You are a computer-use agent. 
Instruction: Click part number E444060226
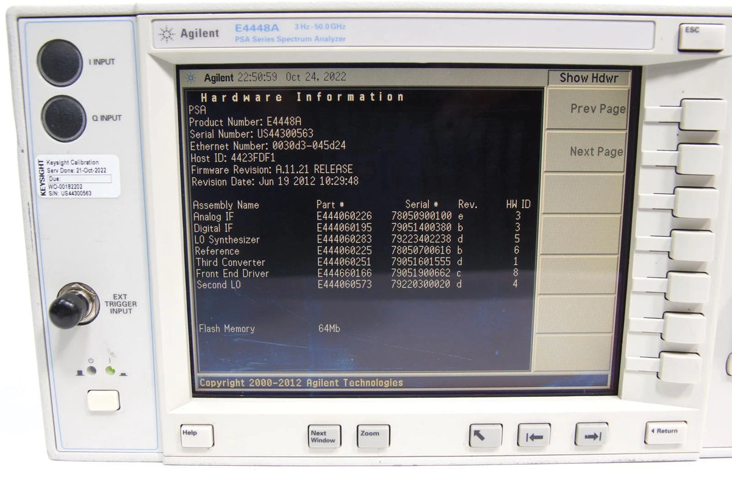pos(344,216)
